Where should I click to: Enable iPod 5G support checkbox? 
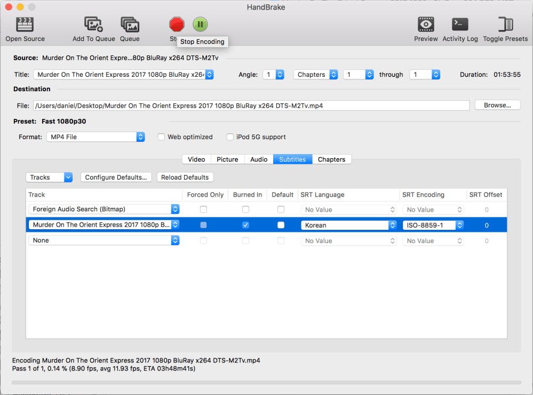tap(230, 137)
